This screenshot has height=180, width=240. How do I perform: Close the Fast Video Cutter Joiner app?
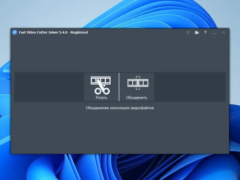pyautogui.click(x=223, y=32)
